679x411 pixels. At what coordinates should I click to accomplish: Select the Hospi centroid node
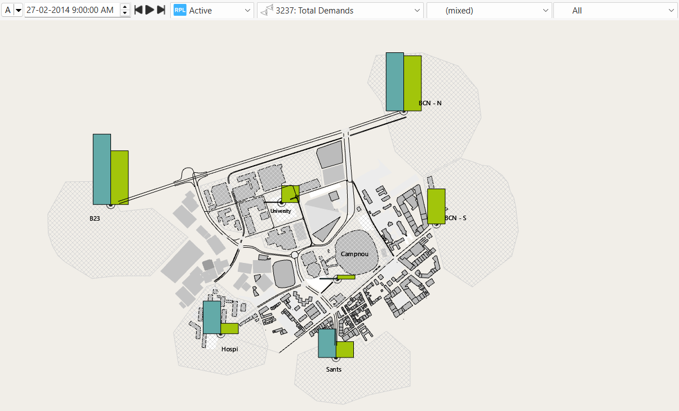tap(220, 334)
